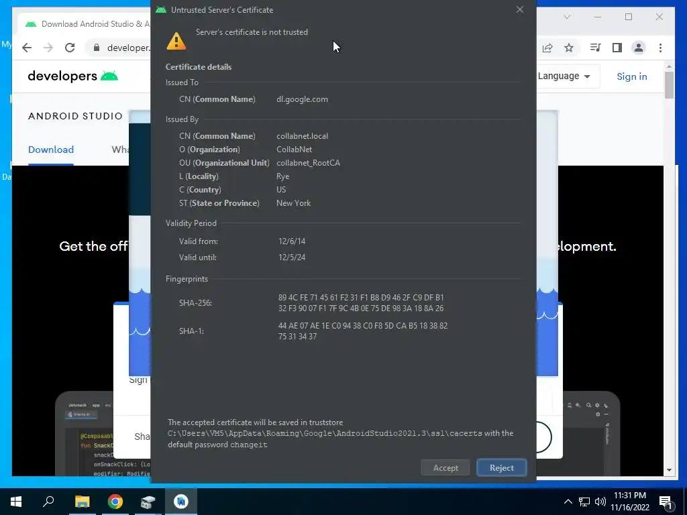
Task: Click the US country value
Action: click(x=281, y=190)
